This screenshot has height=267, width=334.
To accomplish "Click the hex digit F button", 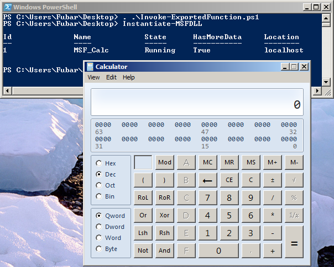I will (186, 251).
